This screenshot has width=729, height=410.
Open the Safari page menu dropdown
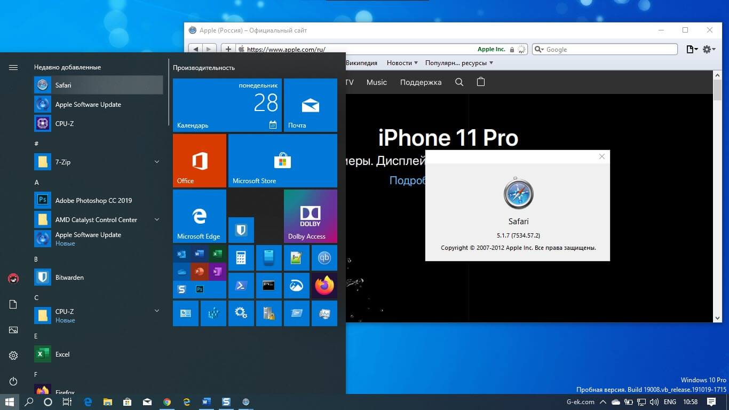(692, 49)
